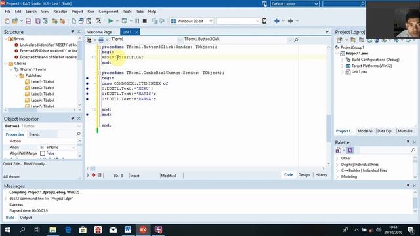The image size is (420, 236).
Task: Select the Palette selection pointer icon
Action: click(x=350, y=150)
